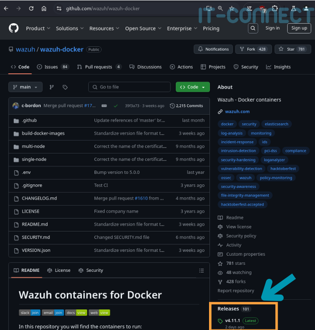The image size is (315, 330).
Task: Click the email join badge
Action: pos(53,313)
